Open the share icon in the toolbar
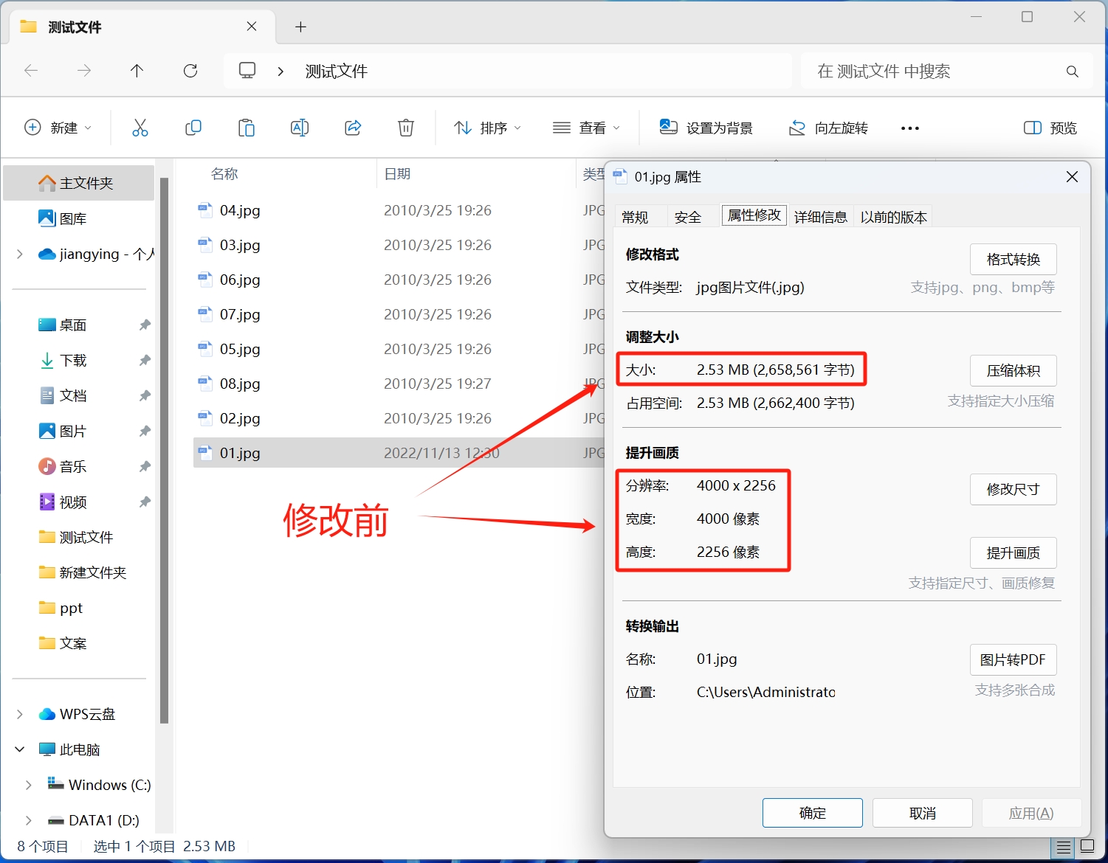This screenshot has height=863, width=1108. (x=353, y=127)
